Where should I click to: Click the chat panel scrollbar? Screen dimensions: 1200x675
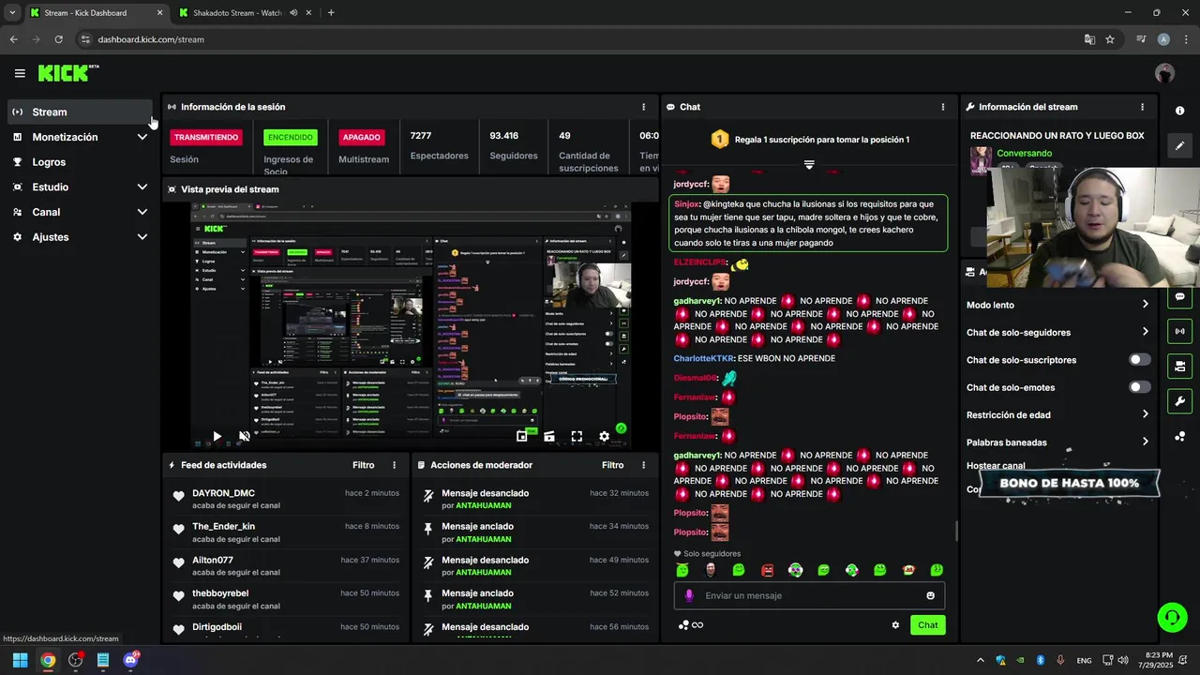pyautogui.click(x=956, y=531)
